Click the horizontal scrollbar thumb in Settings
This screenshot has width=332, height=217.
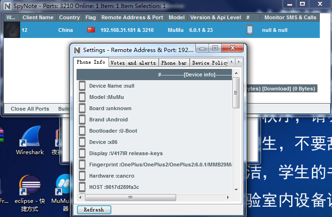pos(131,198)
